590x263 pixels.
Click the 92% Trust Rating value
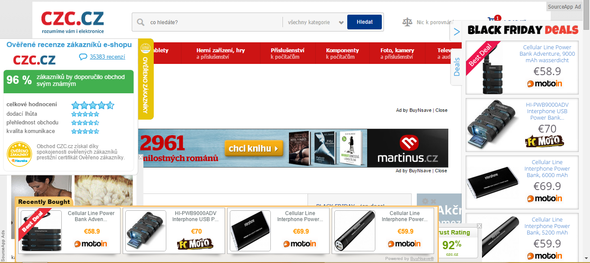452,245
